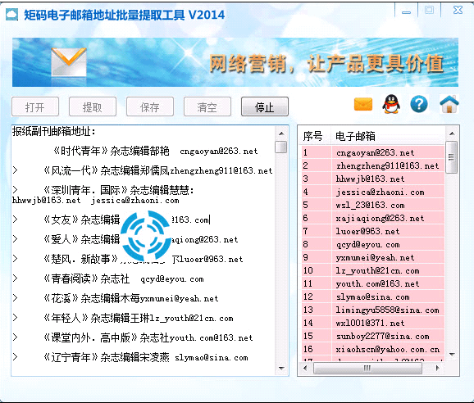Click the 网络营销 banner image
This screenshot has width=474, height=403.
[235, 62]
